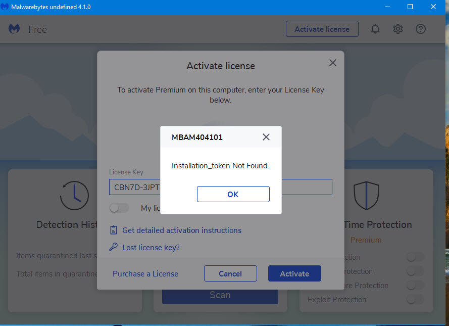Close the Malwarebytes window
Viewport: 449px width, 326px height.
click(x=433, y=7)
